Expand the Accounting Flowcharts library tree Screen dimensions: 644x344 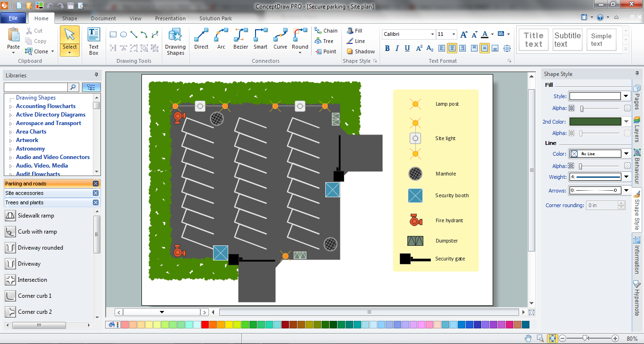point(11,107)
